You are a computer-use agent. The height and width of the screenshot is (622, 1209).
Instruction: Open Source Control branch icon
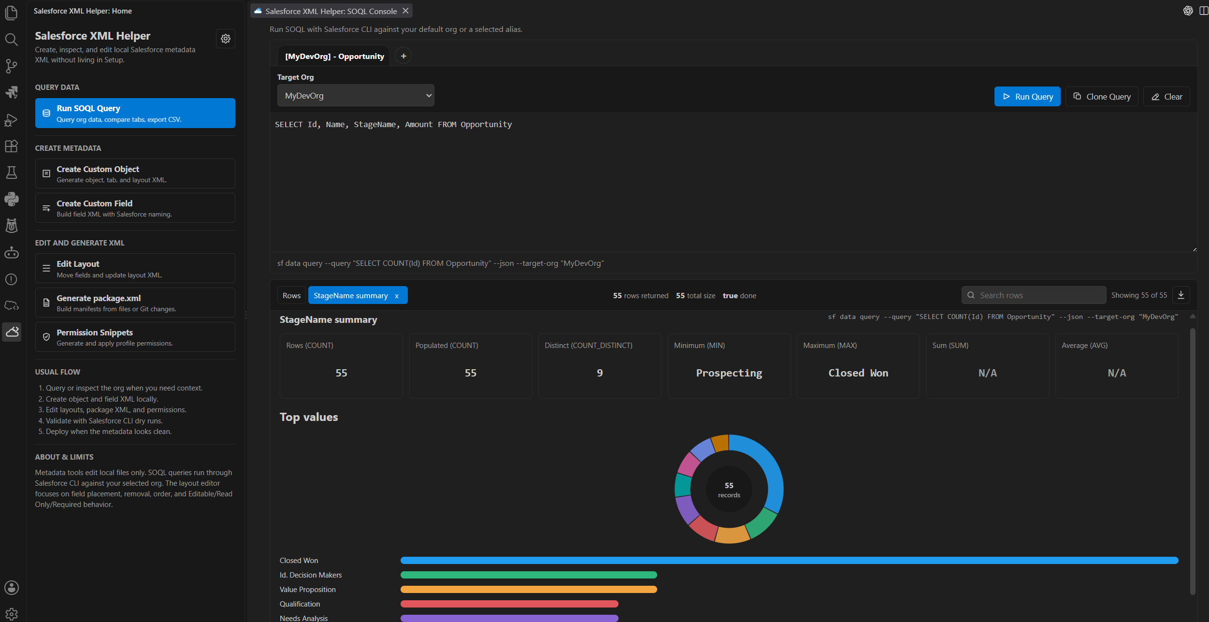[12, 66]
